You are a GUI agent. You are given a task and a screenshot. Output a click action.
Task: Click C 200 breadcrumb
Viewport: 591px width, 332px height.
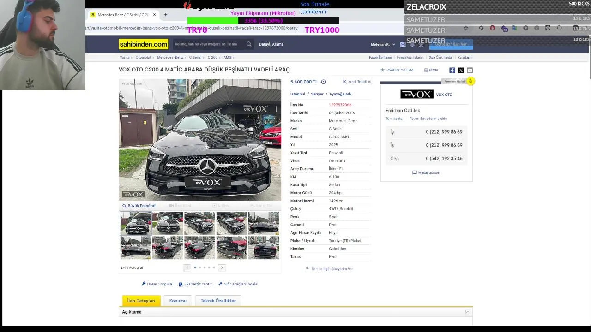click(x=212, y=58)
